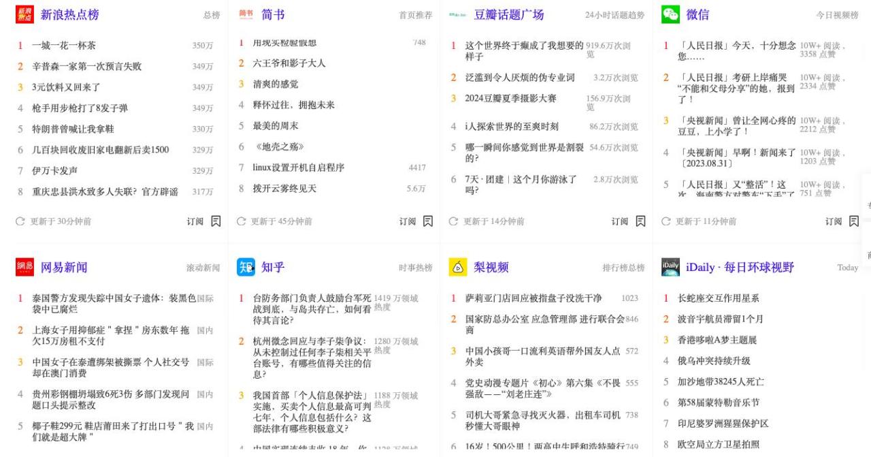Screen dimensions: 871x457
Task: Open 豆瓣 topic 2024豆瓣夏季摄影大赛
Action: click(x=510, y=98)
